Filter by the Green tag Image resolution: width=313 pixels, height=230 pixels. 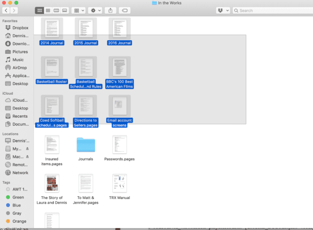[x=18, y=197]
